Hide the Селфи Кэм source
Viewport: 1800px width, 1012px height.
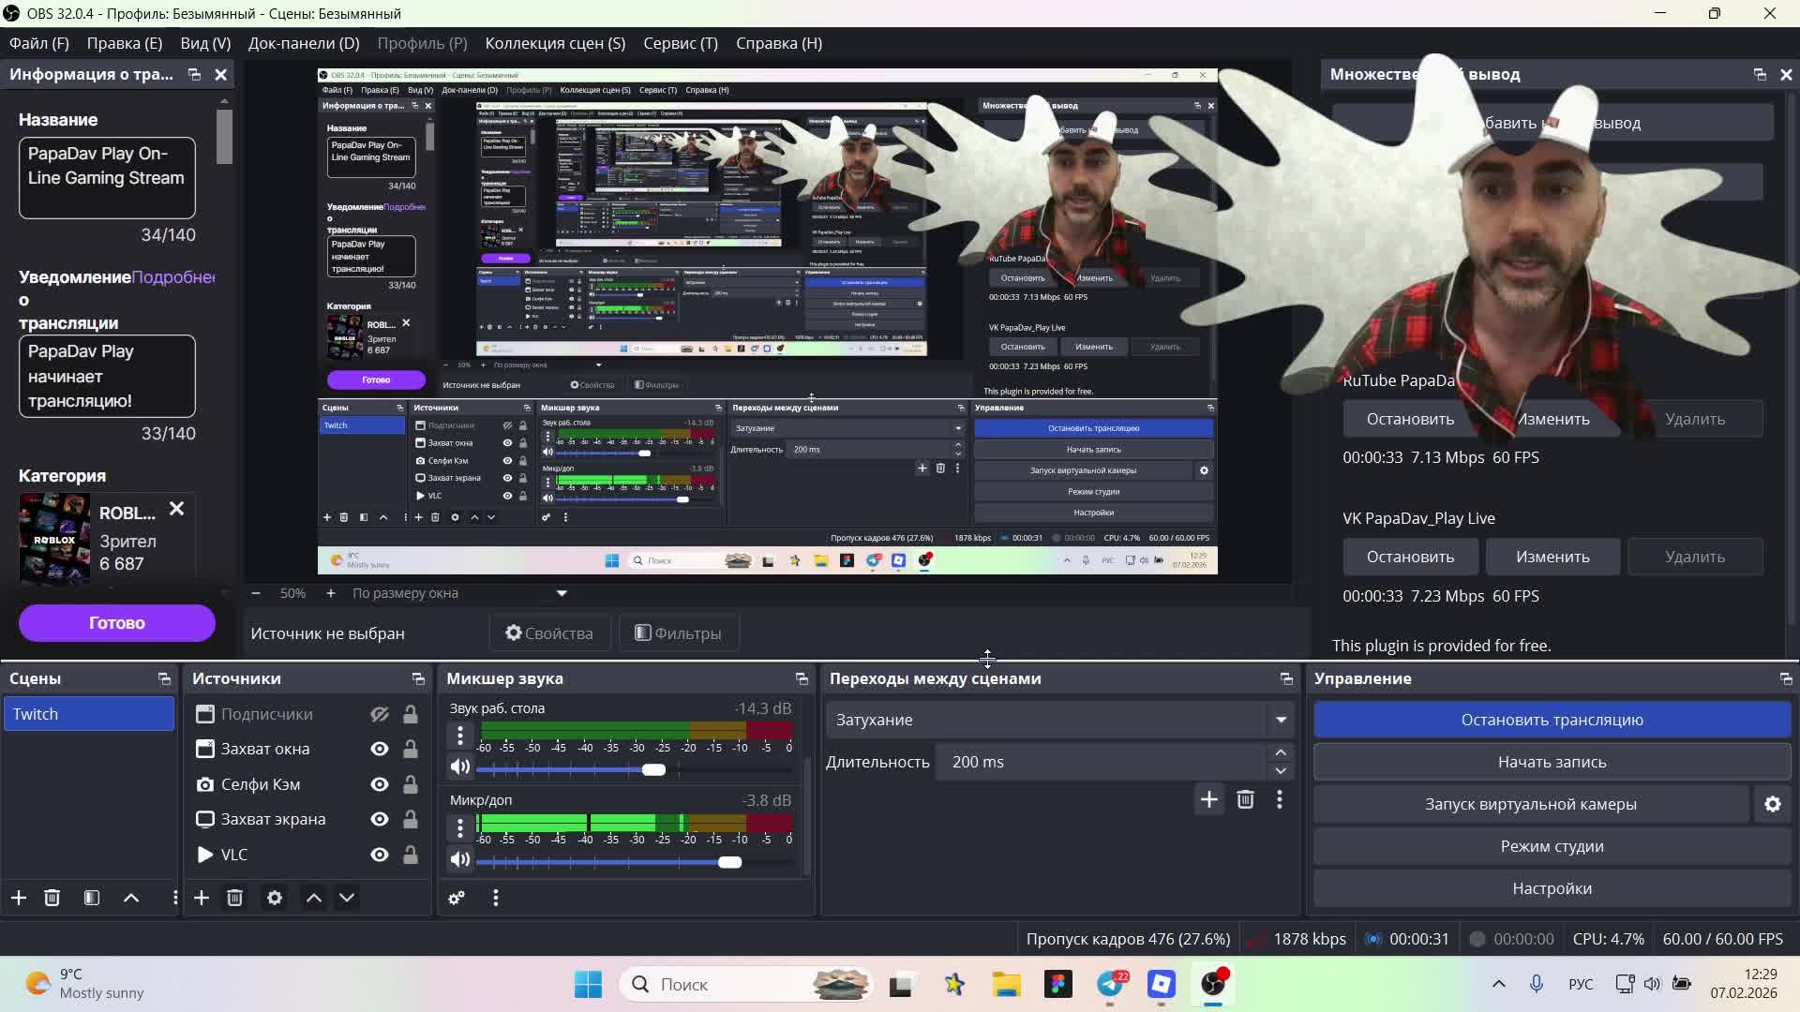[379, 784]
